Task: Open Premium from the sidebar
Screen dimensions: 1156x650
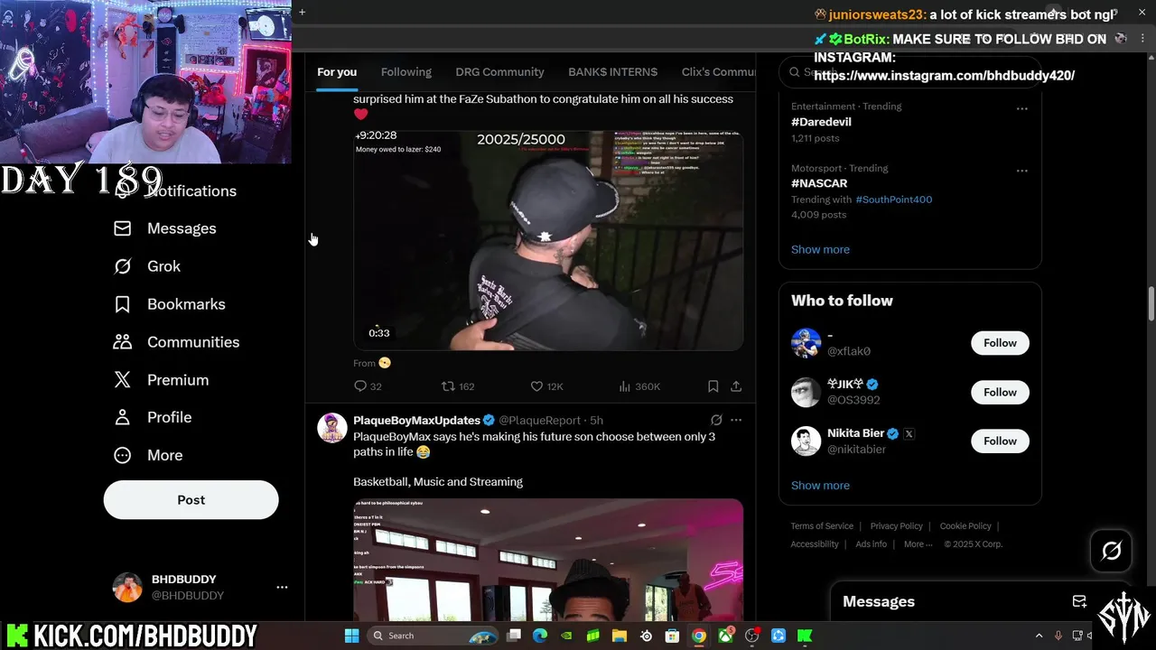Action: [x=161, y=380]
